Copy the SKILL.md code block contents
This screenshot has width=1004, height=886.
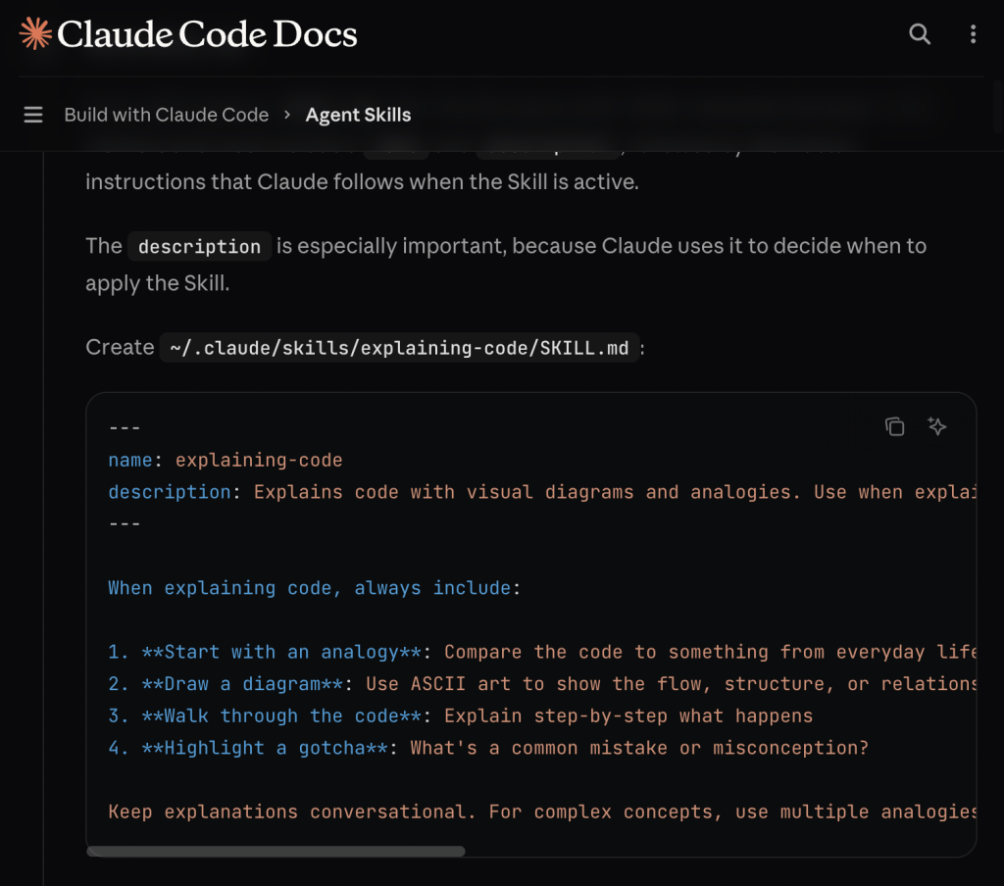(894, 426)
